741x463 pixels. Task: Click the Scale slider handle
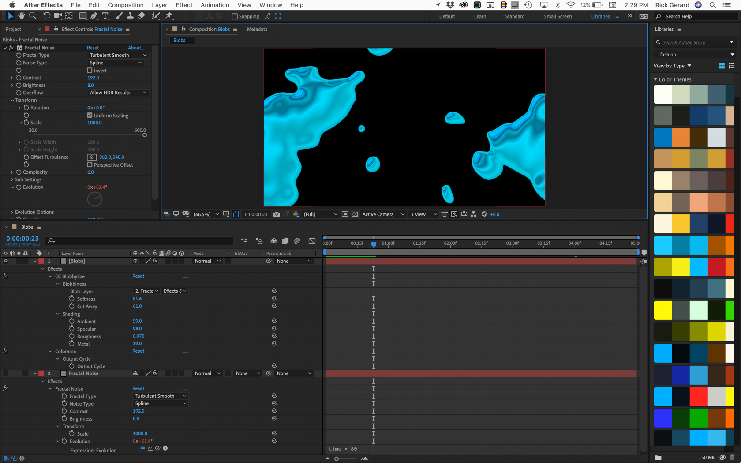coord(145,135)
